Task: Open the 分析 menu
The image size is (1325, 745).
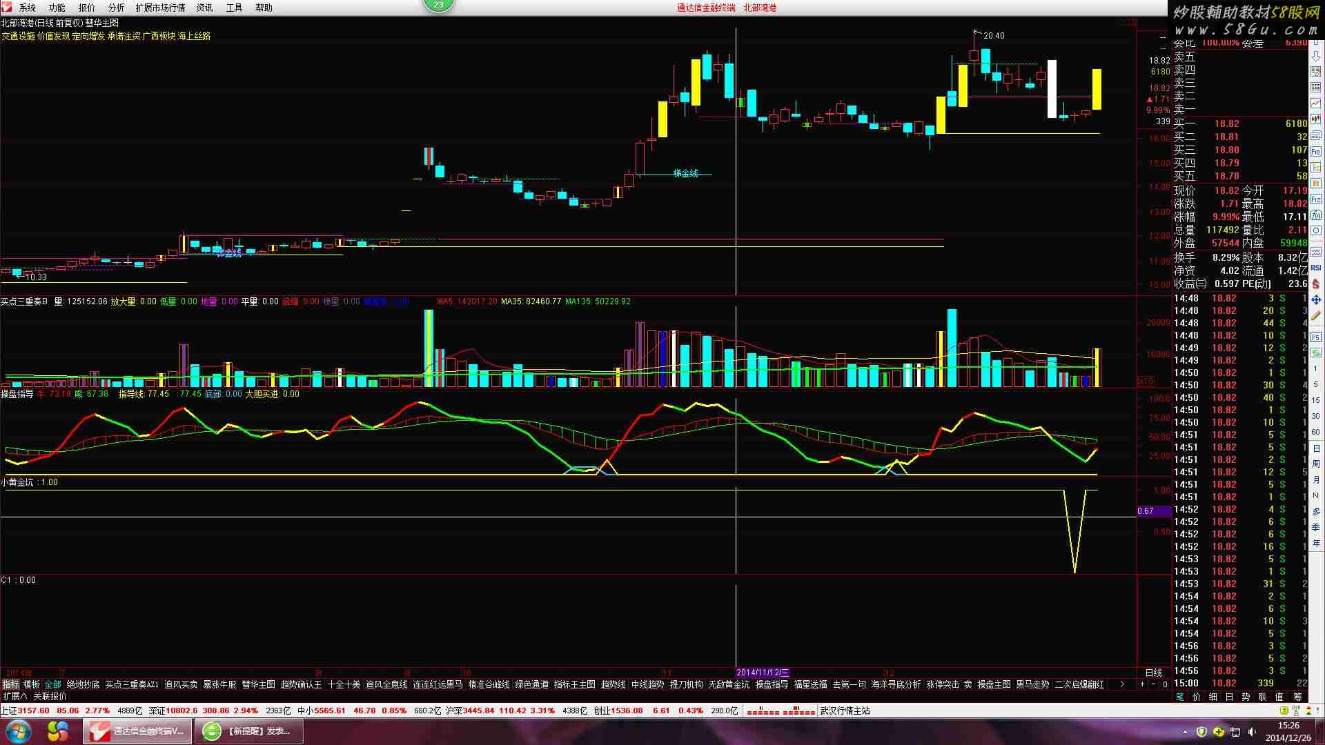Action: pyautogui.click(x=116, y=8)
